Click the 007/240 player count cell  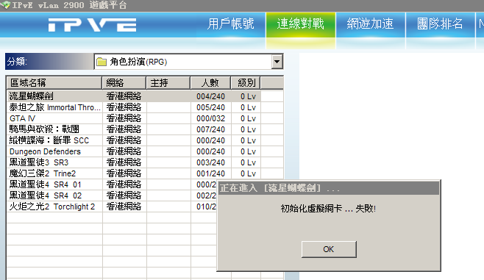point(211,129)
